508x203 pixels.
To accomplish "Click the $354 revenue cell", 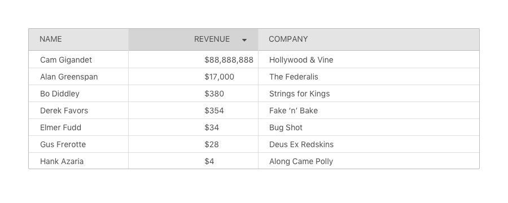I will (193, 111).
